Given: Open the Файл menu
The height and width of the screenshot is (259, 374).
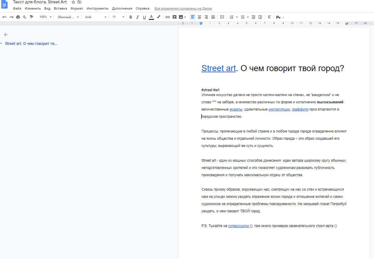Looking at the screenshot, I should tap(17, 8).
